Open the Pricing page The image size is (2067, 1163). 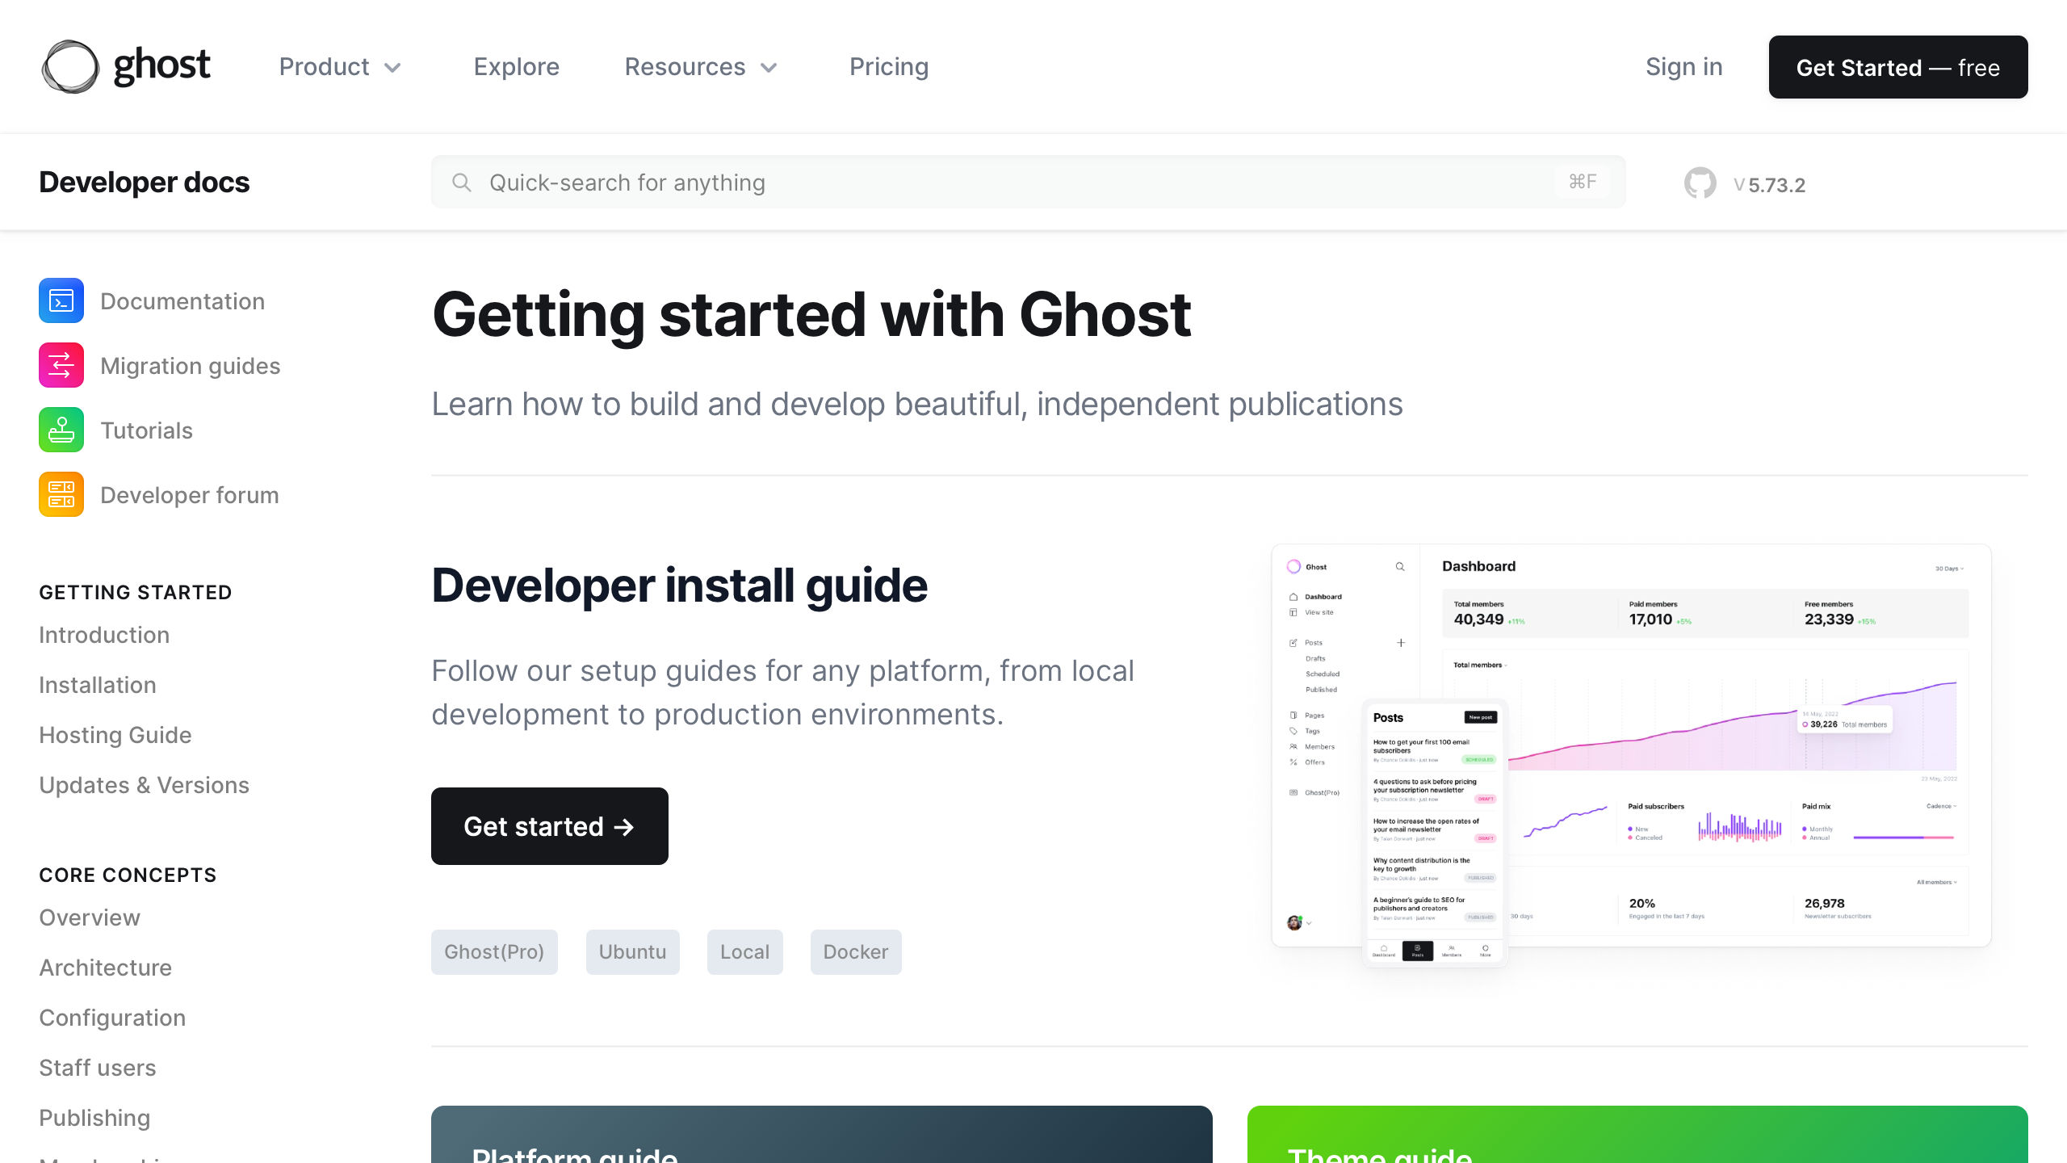point(889,66)
